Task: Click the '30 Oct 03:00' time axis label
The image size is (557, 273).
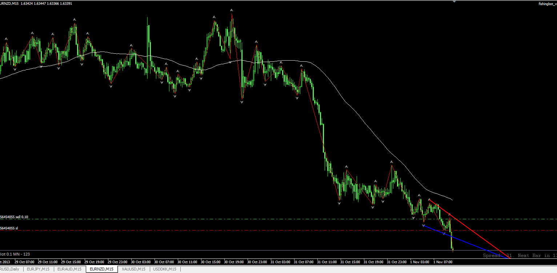Action: click(141, 261)
